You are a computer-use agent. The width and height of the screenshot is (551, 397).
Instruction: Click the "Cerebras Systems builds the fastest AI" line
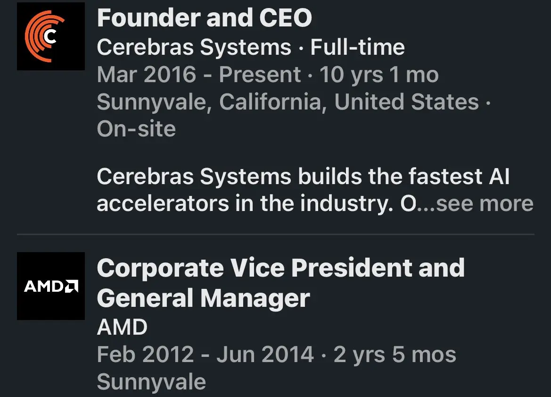(x=303, y=177)
